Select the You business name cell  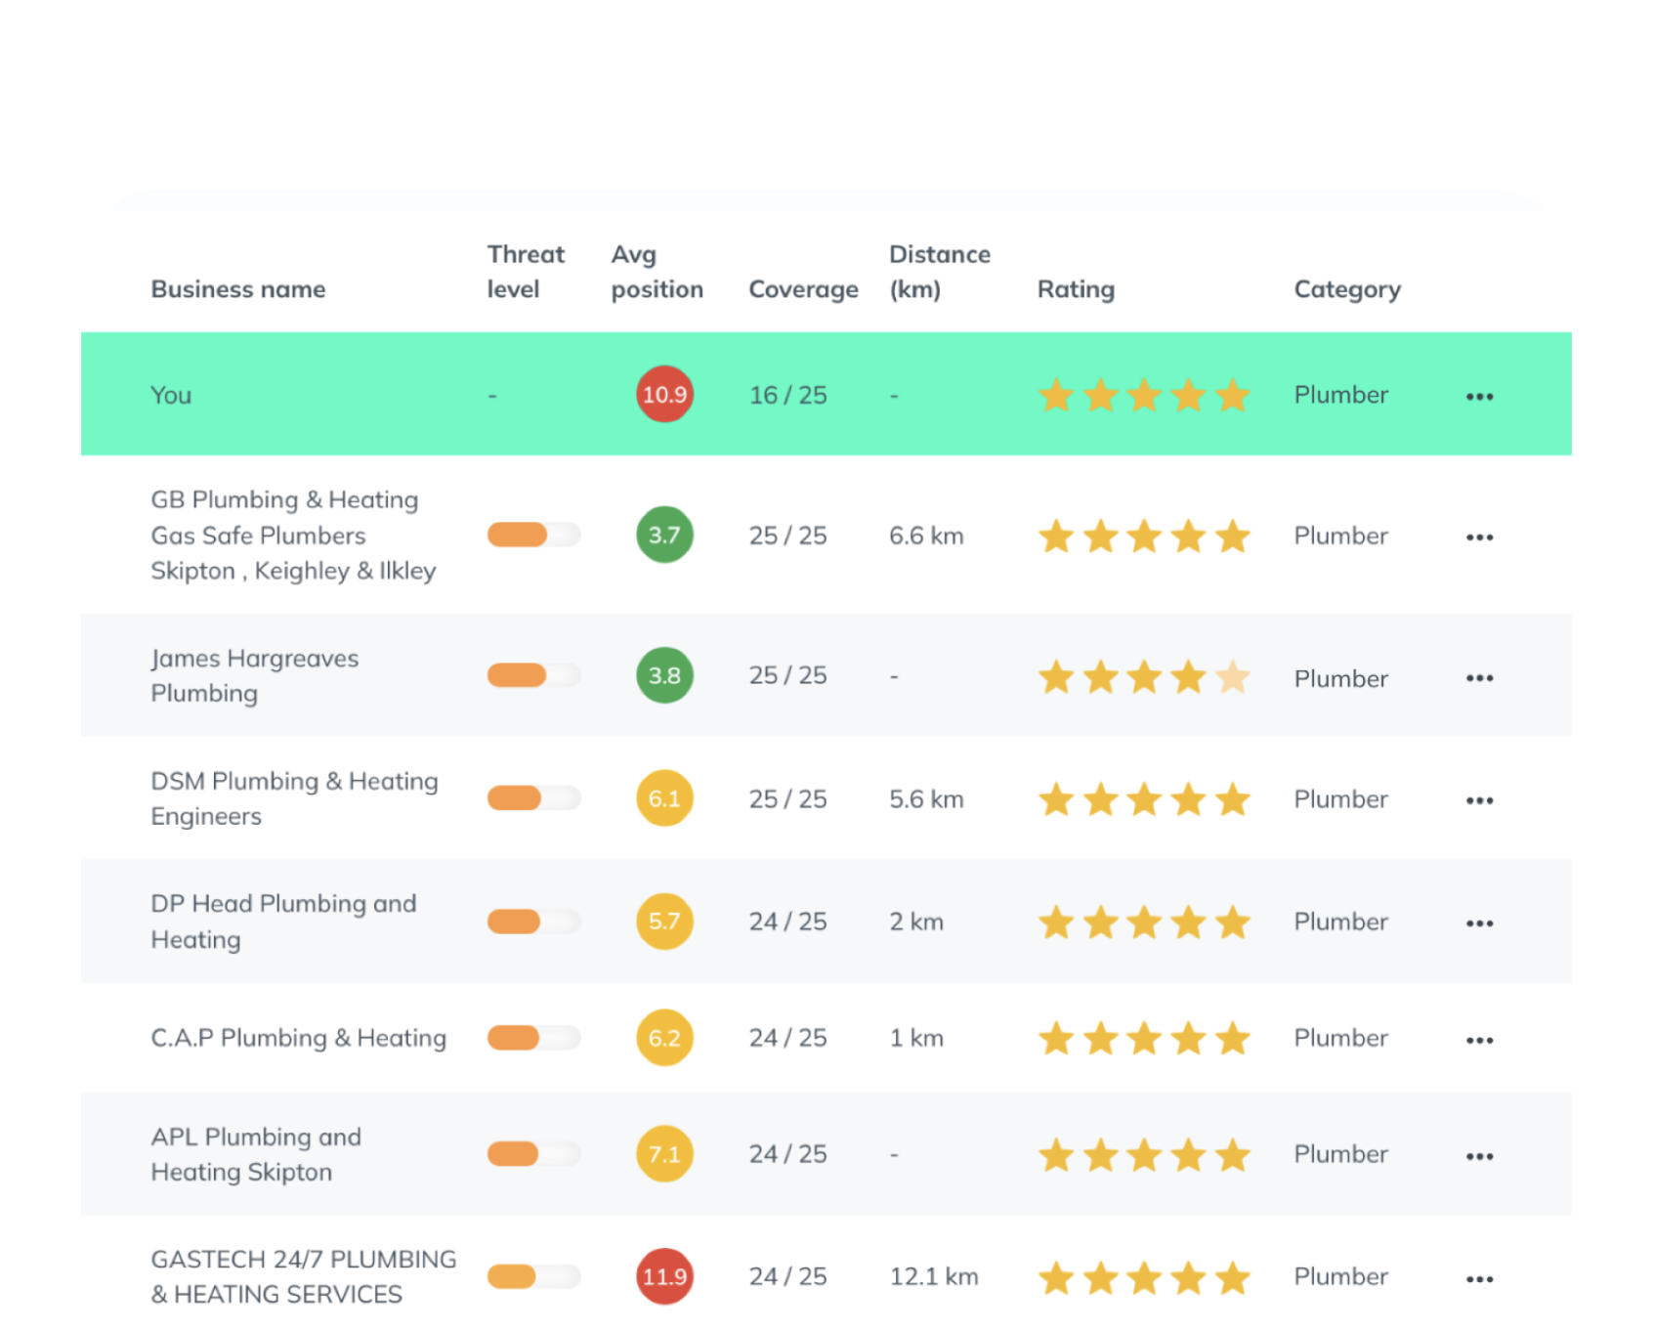171,395
